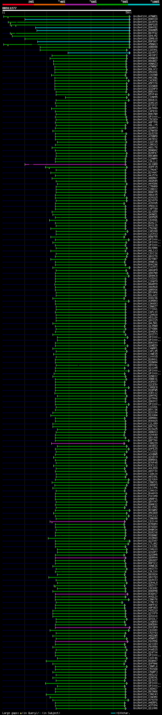Image resolution: width=162 pixels, height=715 pixels.
Task: Open hit UniRef100_B9HMB5
Action: click(145, 30)
